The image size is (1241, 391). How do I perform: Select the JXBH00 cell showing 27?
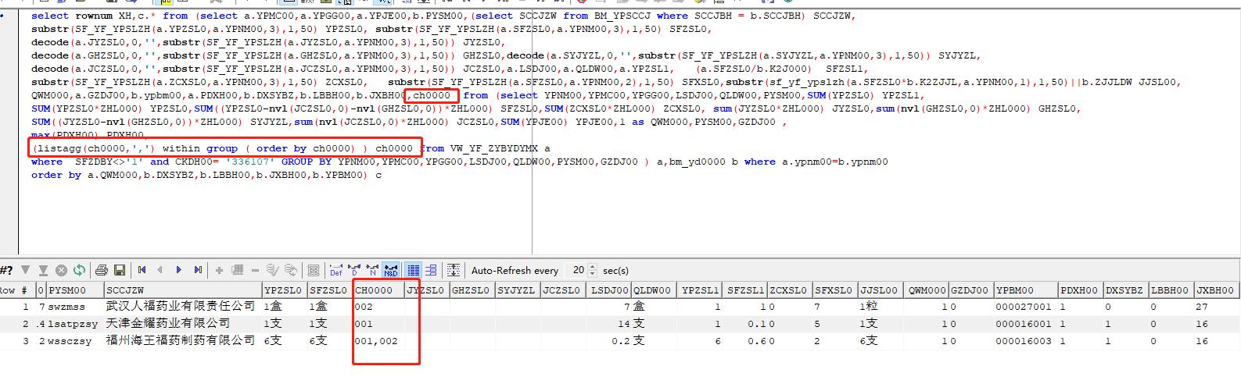point(1216,306)
